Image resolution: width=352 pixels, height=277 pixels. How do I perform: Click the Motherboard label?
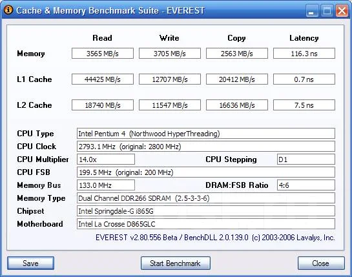[x=40, y=224]
